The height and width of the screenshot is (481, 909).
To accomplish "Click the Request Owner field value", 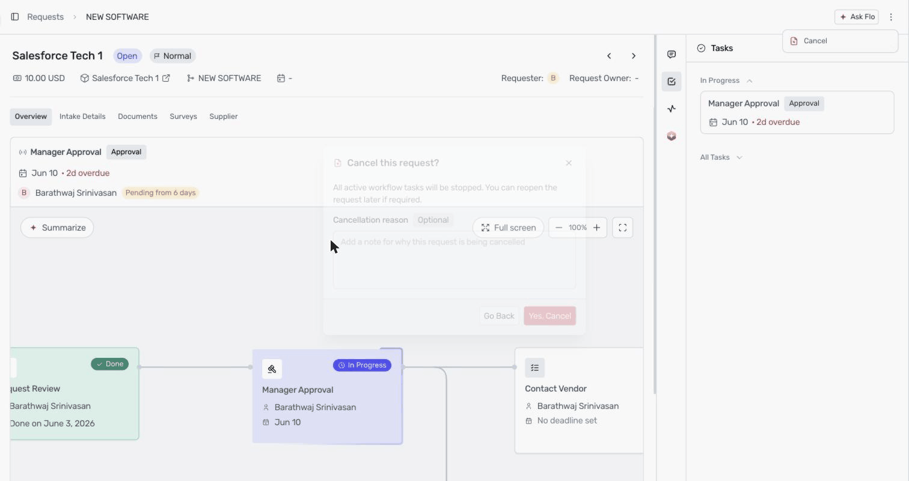I will [x=637, y=78].
